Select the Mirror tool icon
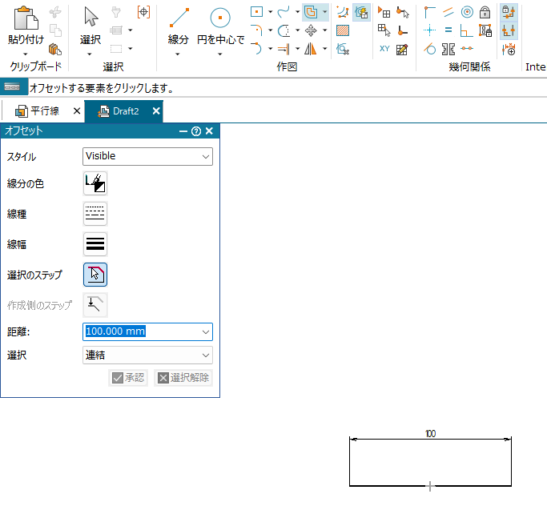547x518 pixels. pyautogui.click(x=311, y=49)
